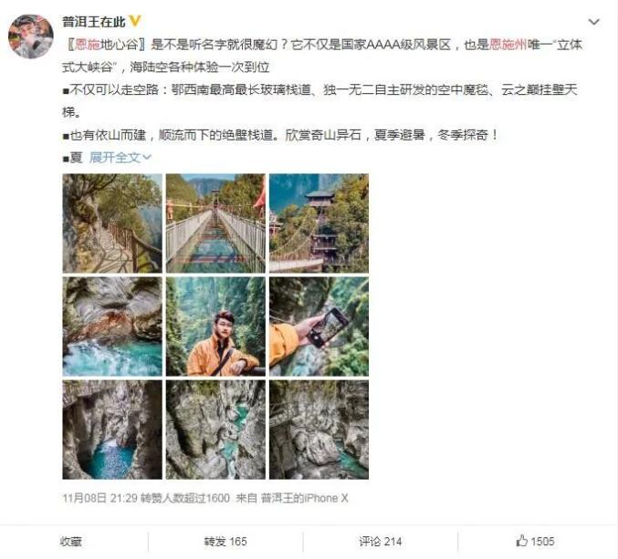View the cliffside plank path photo
The height and width of the screenshot is (559, 618).
[112, 223]
